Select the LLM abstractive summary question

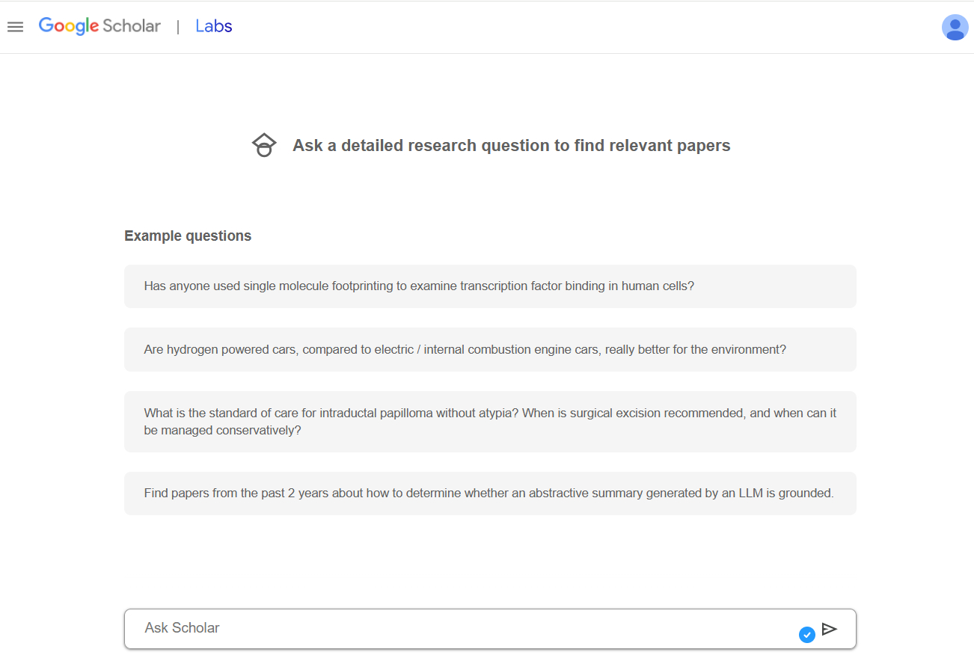[490, 494]
